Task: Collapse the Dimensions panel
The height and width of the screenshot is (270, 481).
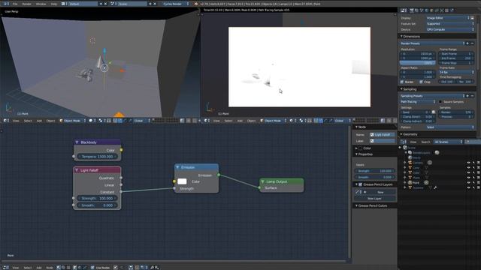Action: [401, 37]
